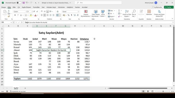The height and width of the screenshot is (98, 175).
Task: Click the Sayfa1 sheet tab
Action: click(16, 88)
